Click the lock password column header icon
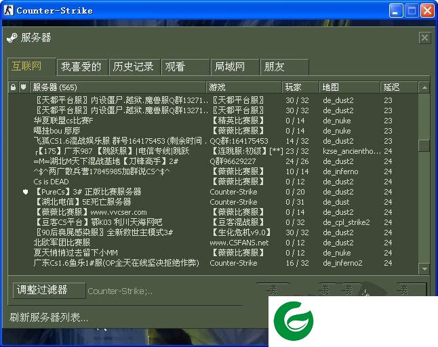 tap(13, 87)
